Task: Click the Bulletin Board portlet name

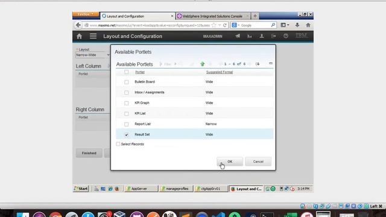Action: coord(145,82)
